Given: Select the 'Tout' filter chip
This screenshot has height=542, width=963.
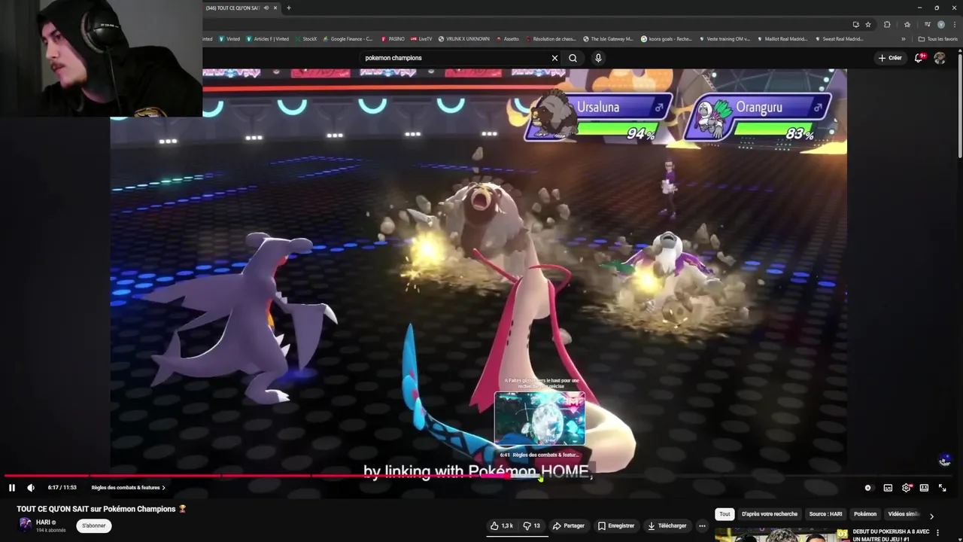Looking at the screenshot, I should click(x=725, y=514).
